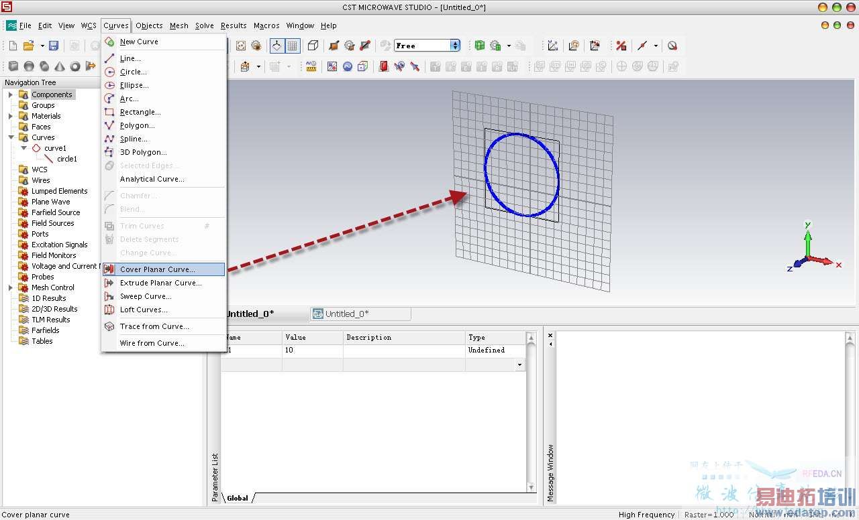Open the green mesh view icon
Screen dimensions: 859x520
coord(479,46)
